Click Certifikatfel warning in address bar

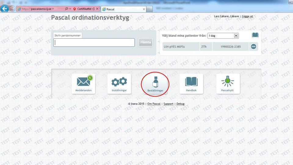[x=82, y=9]
